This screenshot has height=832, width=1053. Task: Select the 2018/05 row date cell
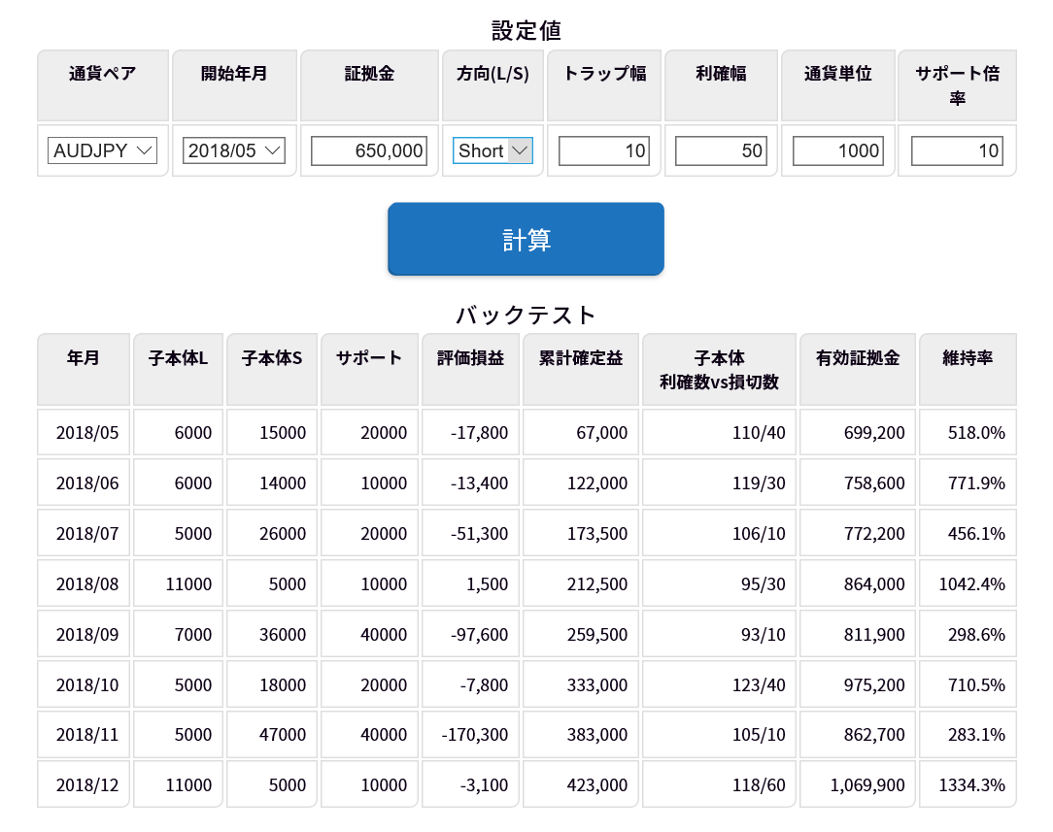(x=84, y=432)
